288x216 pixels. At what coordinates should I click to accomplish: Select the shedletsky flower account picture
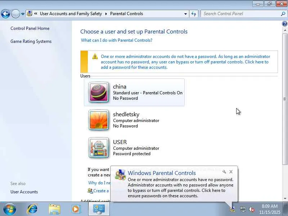(x=99, y=120)
